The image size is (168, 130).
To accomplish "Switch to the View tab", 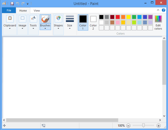I will pyautogui.click(x=37, y=11).
